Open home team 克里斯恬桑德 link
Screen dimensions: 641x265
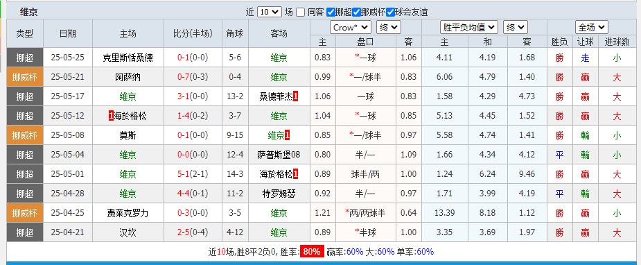(x=128, y=58)
